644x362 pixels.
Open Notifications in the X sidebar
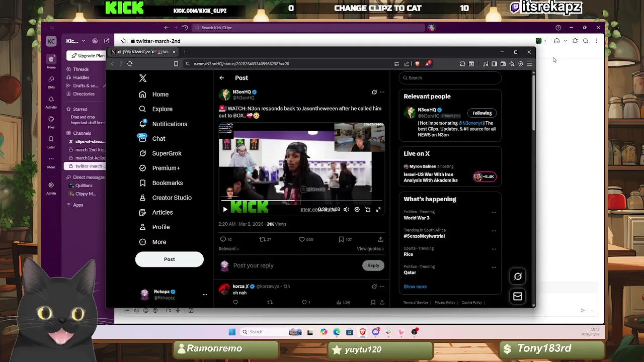coord(163,124)
